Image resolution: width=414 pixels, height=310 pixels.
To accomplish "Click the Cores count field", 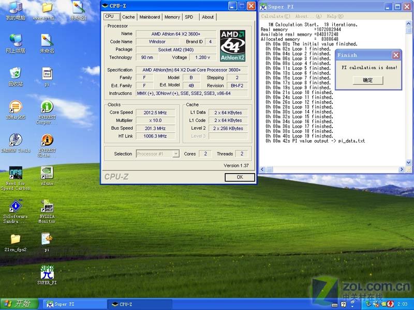I will point(205,153).
